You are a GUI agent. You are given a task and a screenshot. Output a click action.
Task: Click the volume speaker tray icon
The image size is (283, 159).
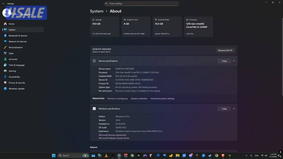point(266,156)
